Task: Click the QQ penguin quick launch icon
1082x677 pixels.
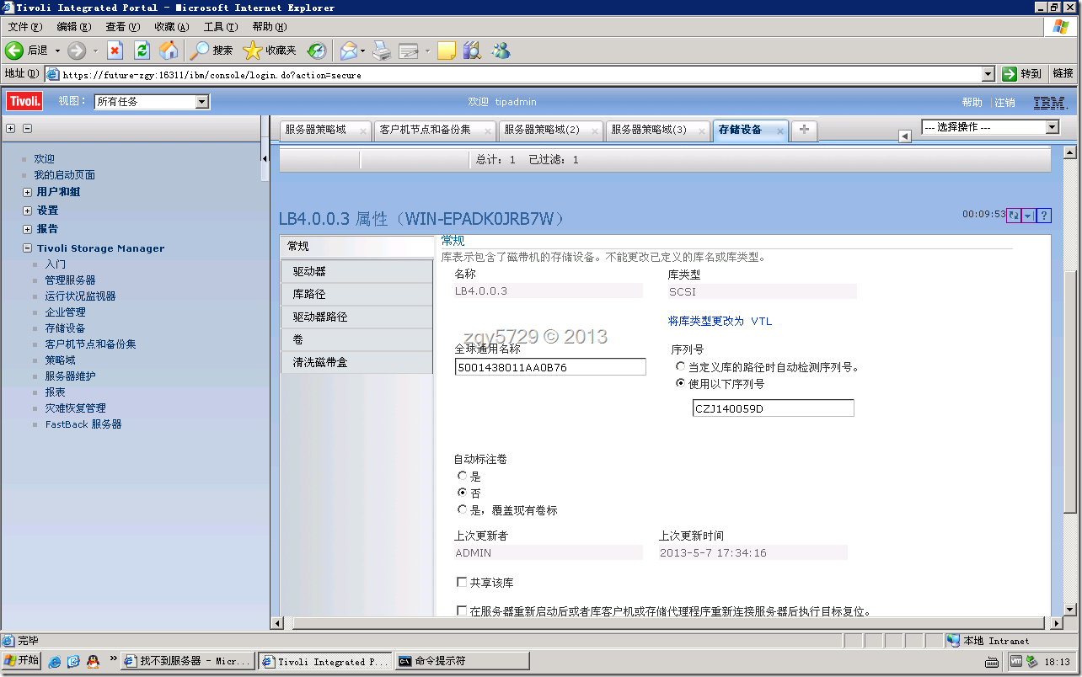Action: click(x=93, y=661)
